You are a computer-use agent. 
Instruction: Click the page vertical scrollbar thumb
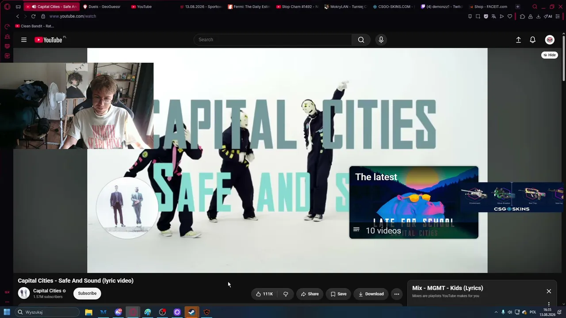coord(564,57)
